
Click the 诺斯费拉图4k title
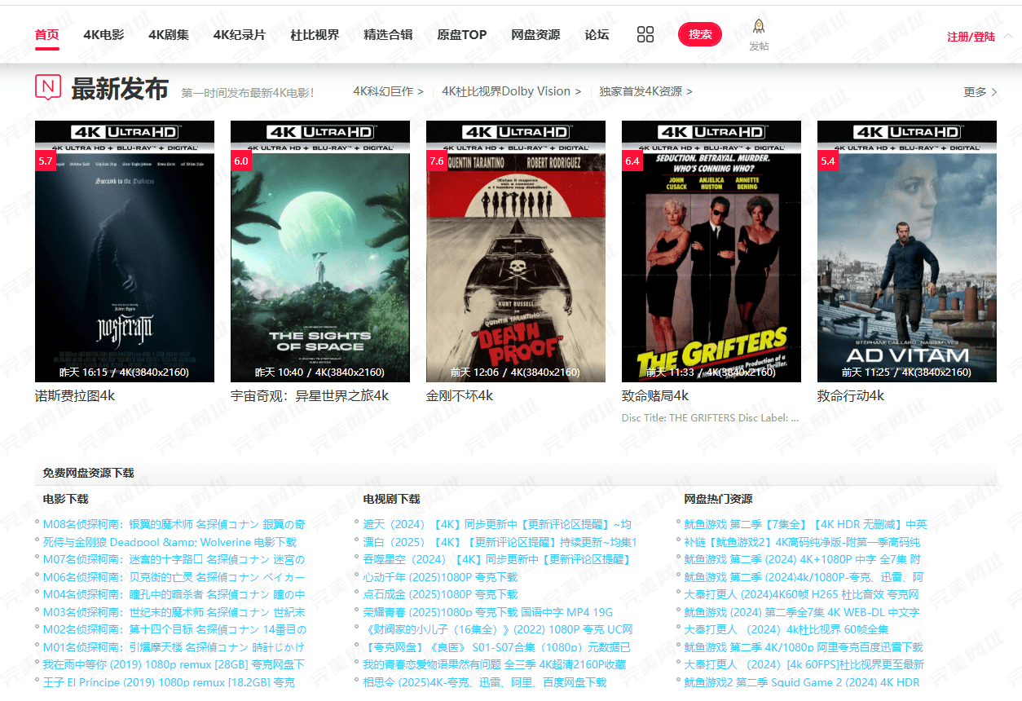pyautogui.click(x=75, y=396)
